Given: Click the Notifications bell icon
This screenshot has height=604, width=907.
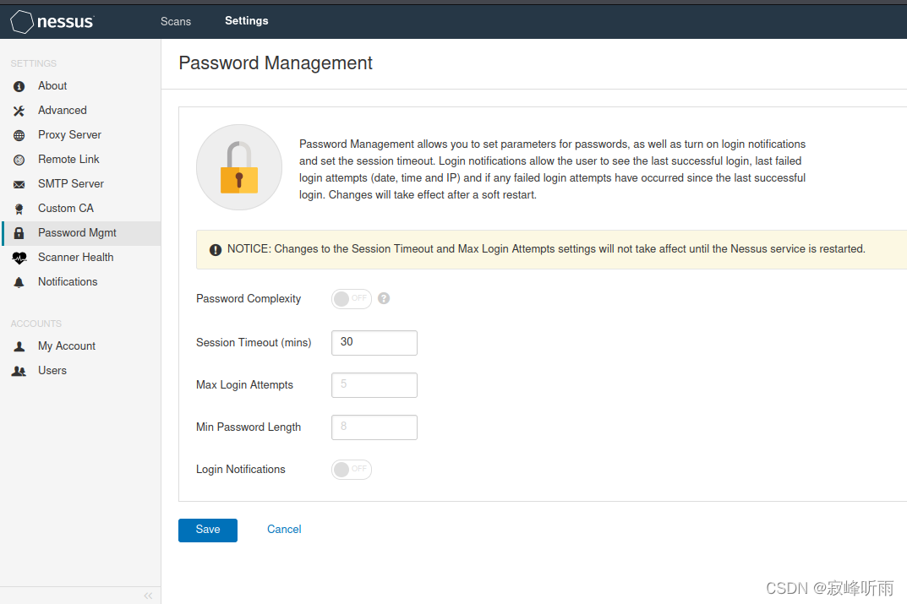Looking at the screenshot, I should [19, 282].
